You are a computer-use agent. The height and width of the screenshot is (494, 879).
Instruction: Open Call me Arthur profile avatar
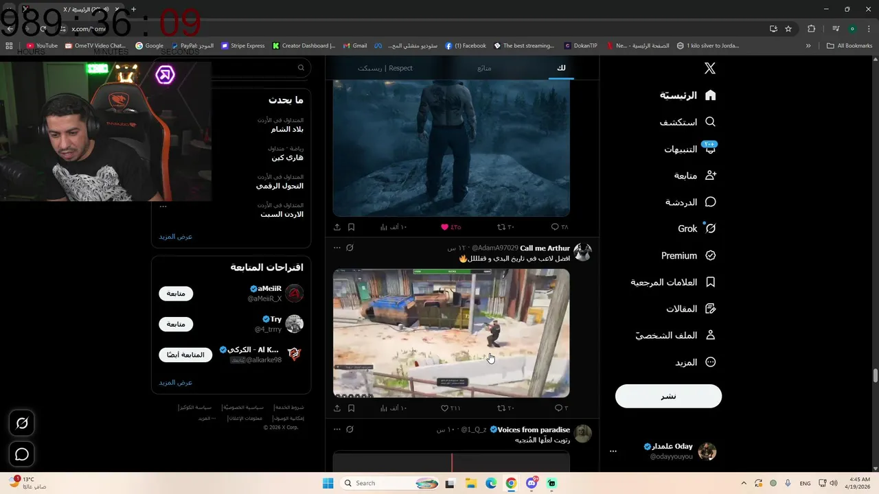[582, 252]
